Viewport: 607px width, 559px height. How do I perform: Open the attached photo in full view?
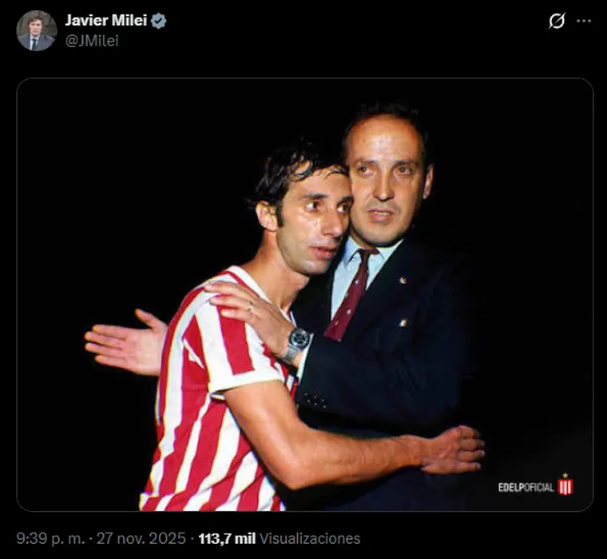pyautogui.click(x=305, y=294)
